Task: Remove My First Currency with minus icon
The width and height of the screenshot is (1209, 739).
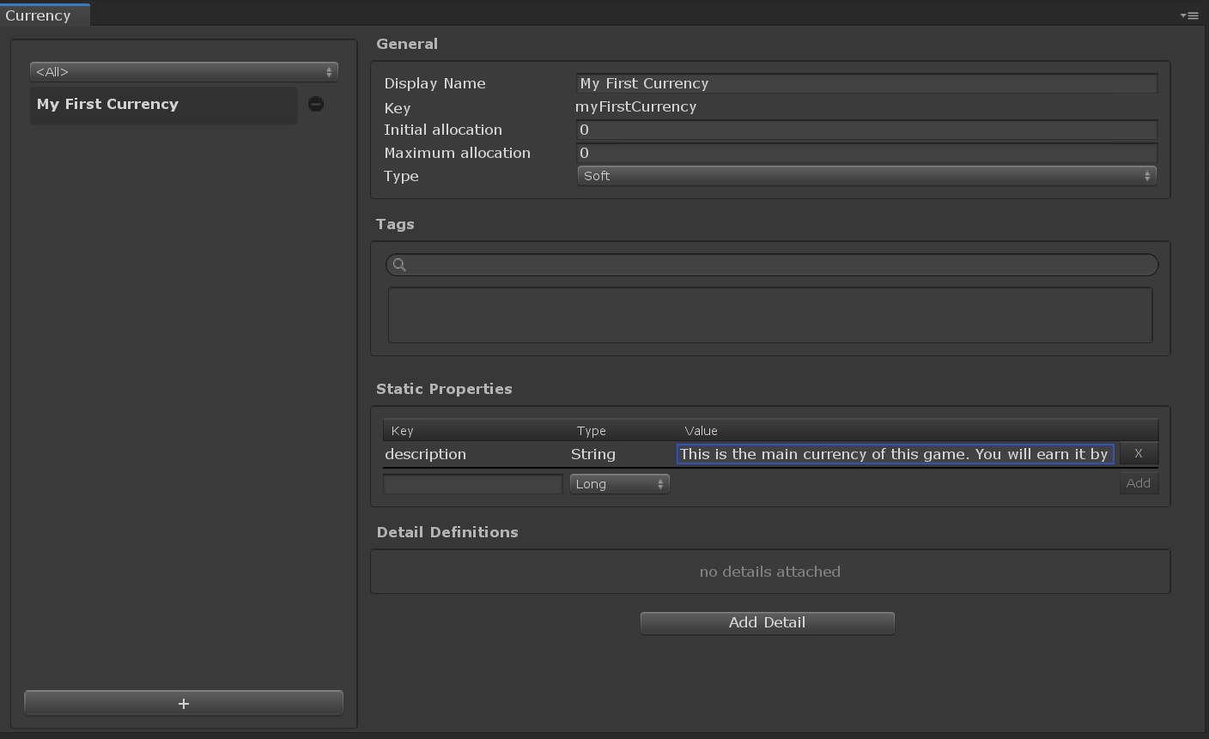Action: pos(316,104)
